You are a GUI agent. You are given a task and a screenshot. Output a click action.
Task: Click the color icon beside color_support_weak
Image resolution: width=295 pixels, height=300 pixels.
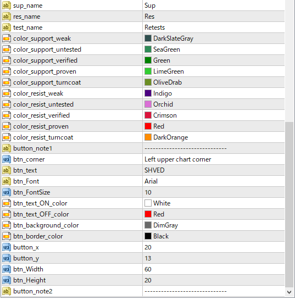[x=6, y=38]
